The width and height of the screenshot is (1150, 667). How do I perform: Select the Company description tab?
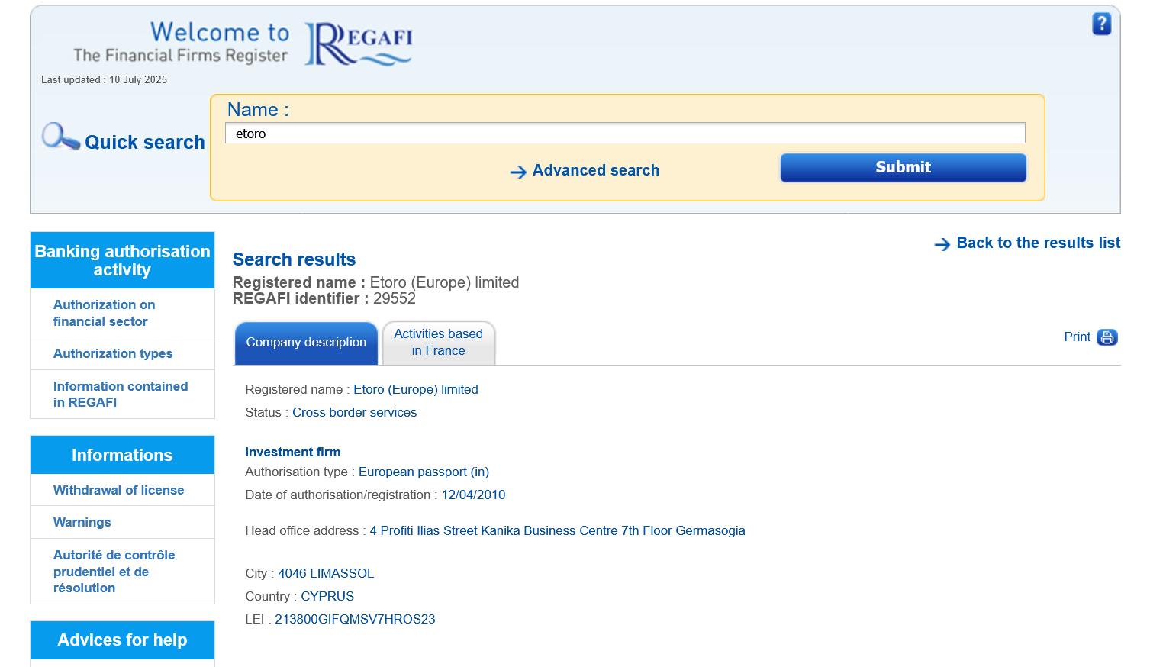coord(306,343)
